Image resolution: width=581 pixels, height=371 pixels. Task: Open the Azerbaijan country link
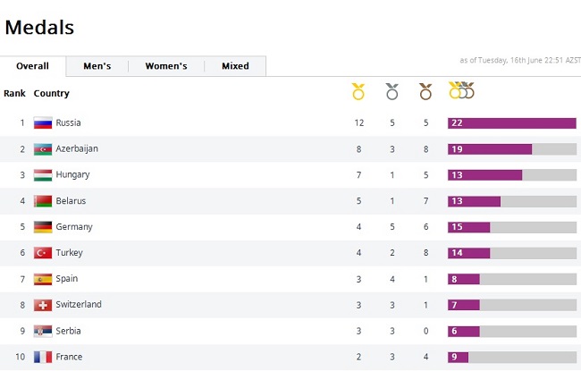point(77,149)
